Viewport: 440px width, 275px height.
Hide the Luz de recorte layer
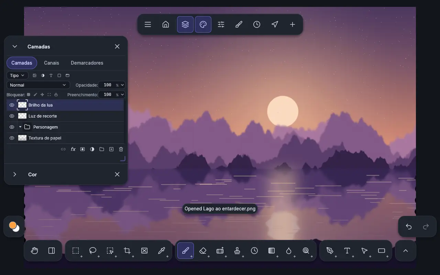coord(12,116)
